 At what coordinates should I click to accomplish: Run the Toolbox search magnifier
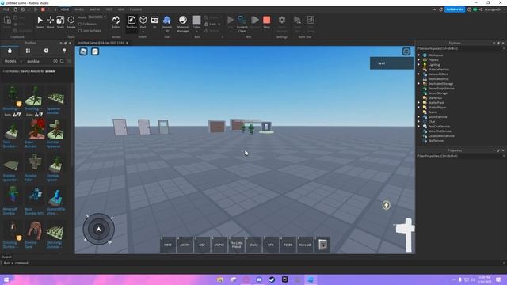point(62,61)
